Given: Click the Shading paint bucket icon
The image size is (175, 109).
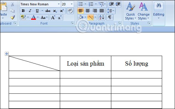Looking at the screenshot, I should 81,17.
